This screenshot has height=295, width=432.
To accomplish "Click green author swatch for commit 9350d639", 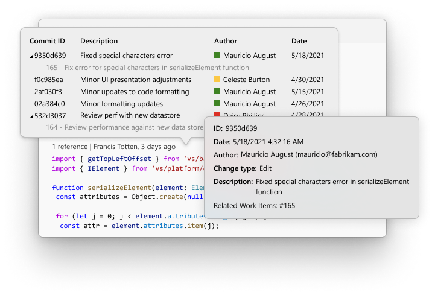I will [x=217, y=56].
